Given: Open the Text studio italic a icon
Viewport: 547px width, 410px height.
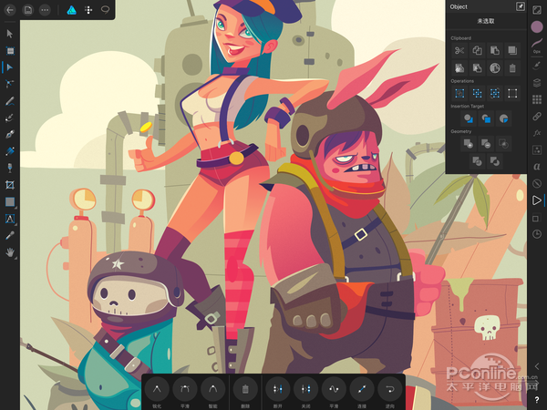Looking at the screenshot, I should pyautogui.click(x=537, y=167).
